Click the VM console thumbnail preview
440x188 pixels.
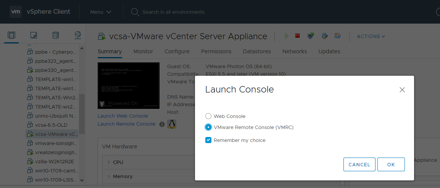pyautogui.click(x=129, y=86)
